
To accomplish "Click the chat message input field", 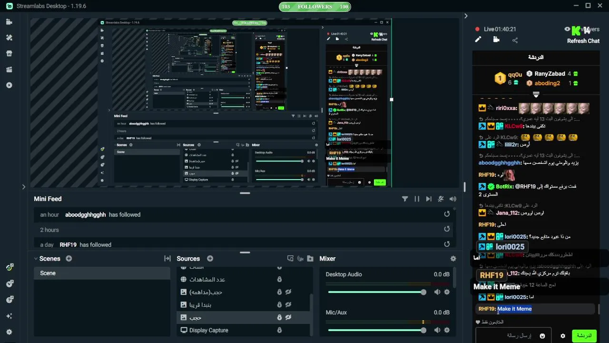I will click(x=513, y=335).
